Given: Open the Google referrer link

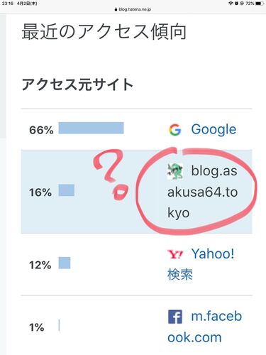Looking at the screenshot, I should click(x=214, y=129).
